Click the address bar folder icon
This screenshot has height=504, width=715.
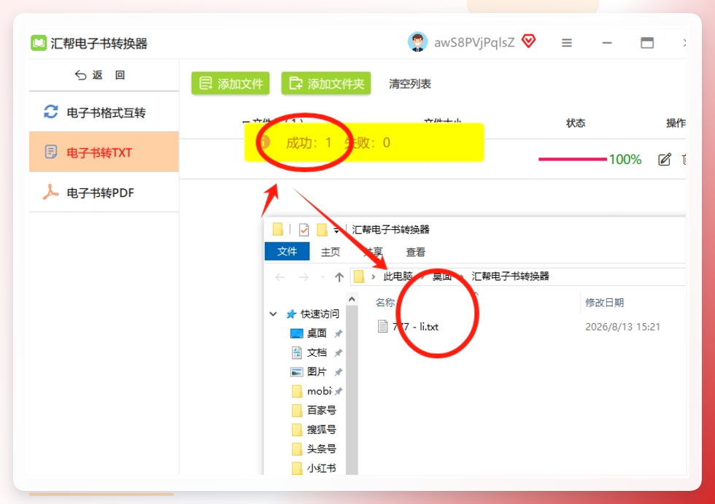point(359,276)
